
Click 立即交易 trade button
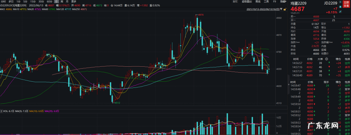pyautogui.click(x=346, y=3)
